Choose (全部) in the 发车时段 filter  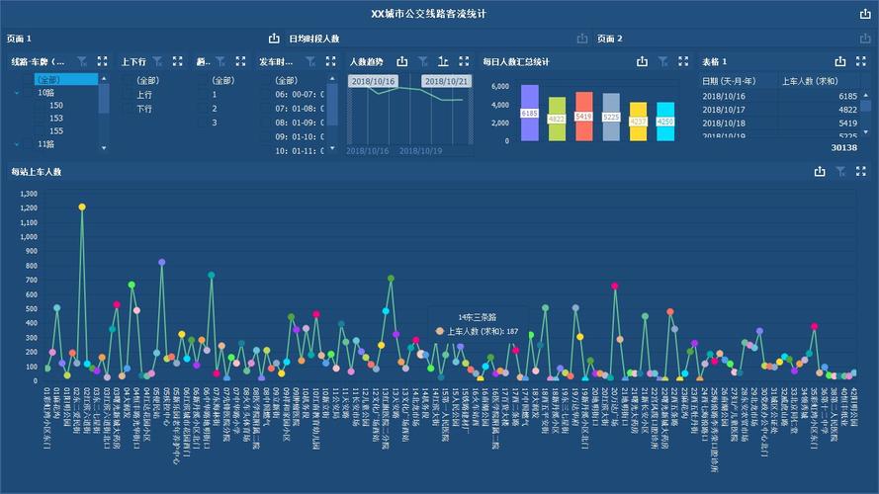click(286, 81)
